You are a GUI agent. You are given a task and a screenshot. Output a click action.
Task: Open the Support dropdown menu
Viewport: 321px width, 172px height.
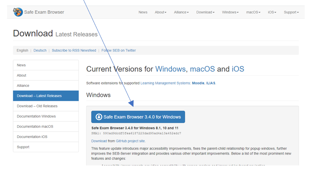pyautogui.click(x=291, y=12)
